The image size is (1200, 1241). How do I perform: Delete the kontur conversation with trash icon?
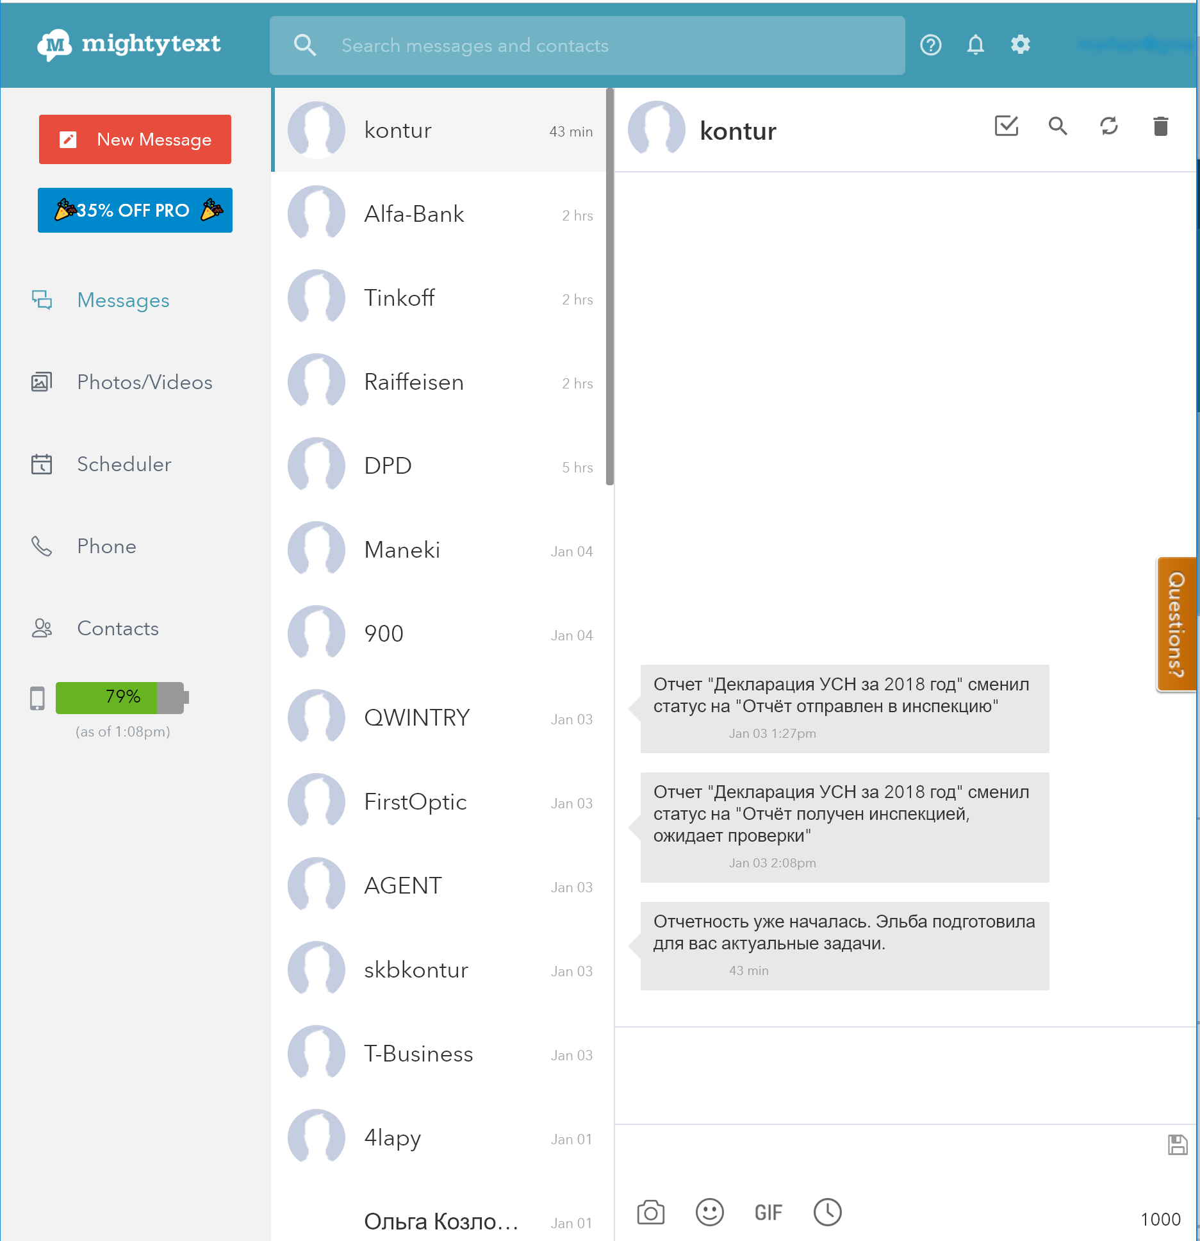click(x=1160, y=126)
